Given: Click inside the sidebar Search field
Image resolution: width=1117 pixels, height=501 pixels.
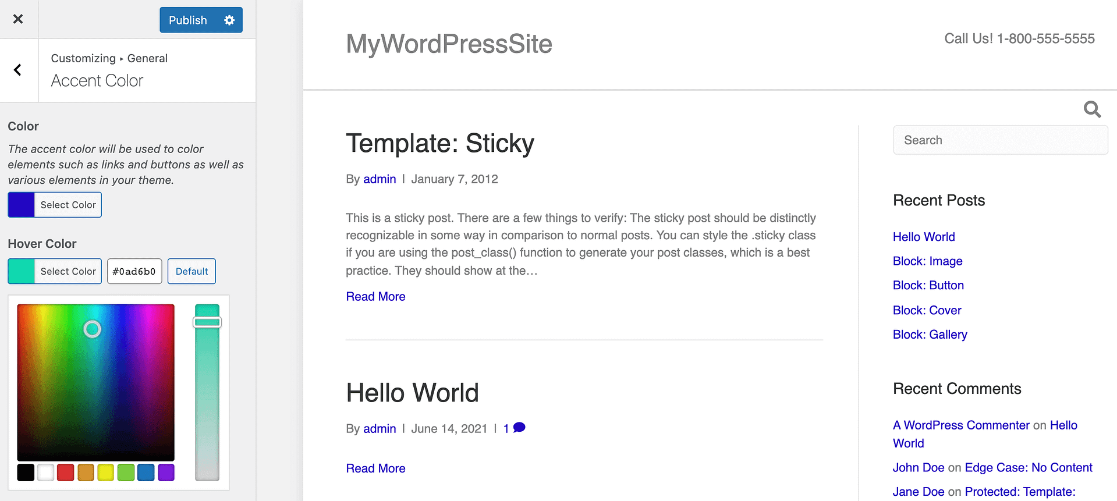Looking at the screenshot, I should 1000,140.
